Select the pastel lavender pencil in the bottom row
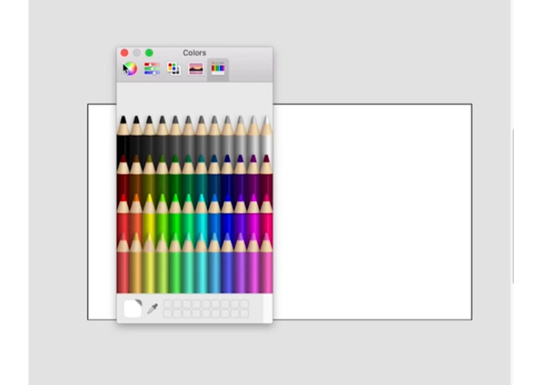Viewport: 543px width, 385px height. [x=240, y=265]
